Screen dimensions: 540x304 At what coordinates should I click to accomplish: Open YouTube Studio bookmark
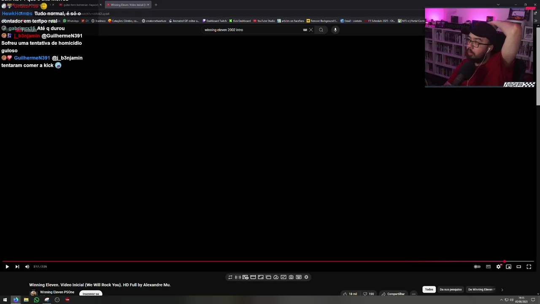click(264, 21)
